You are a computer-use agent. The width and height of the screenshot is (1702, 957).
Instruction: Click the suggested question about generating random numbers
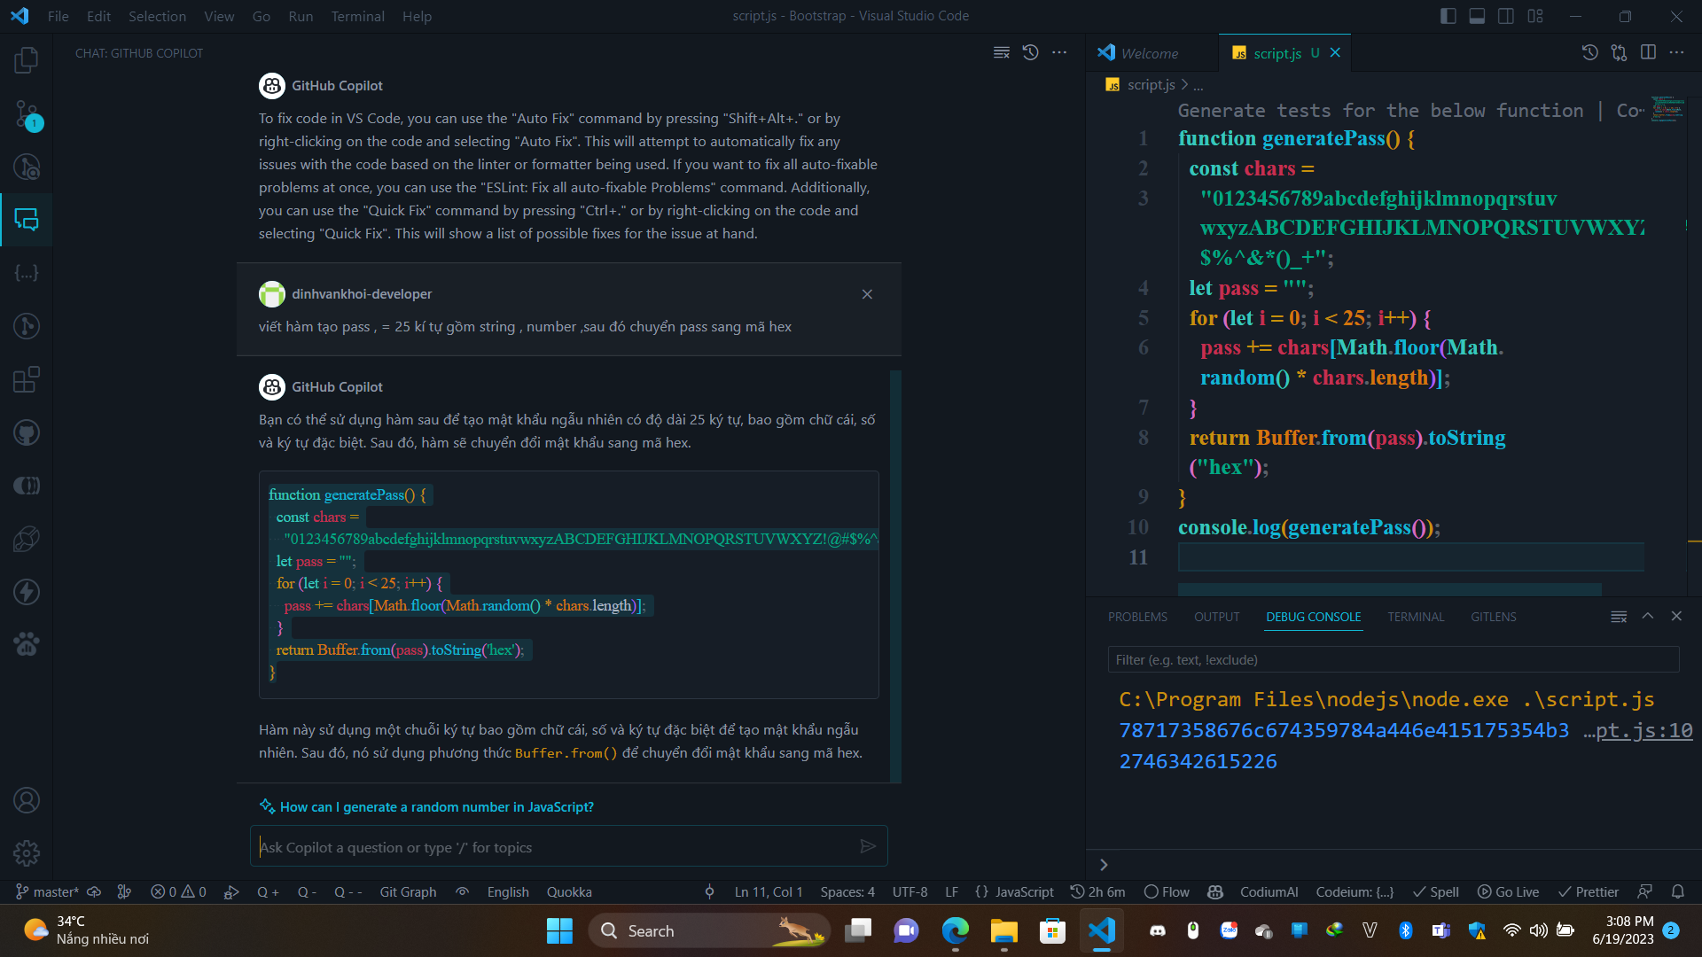(x=436, y=806)
